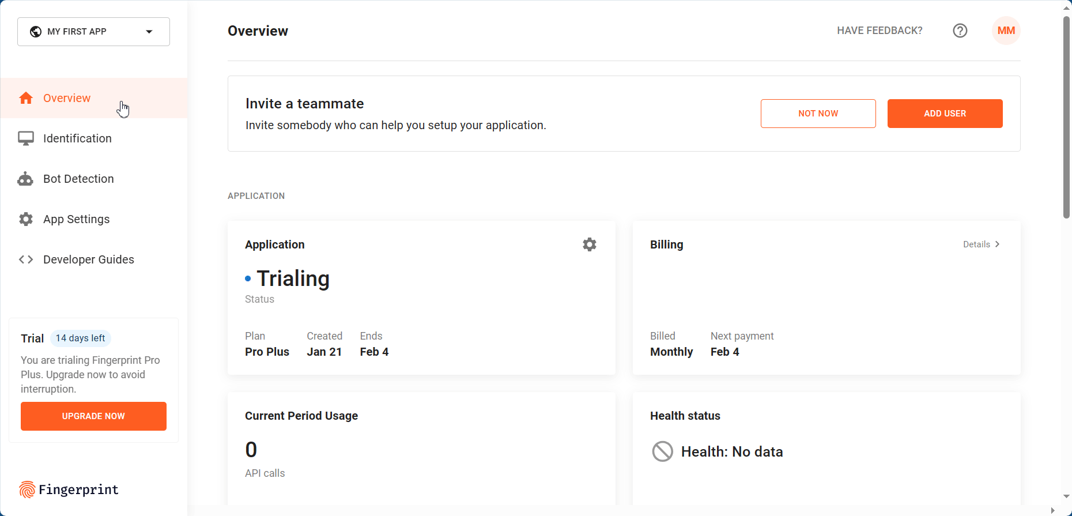The height and width of the screenshot is (516, 1072).
Task: Click the UPGRADE NOW button
Action: 93,416
